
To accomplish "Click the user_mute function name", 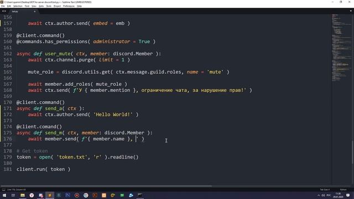I will click(x=58, y=54).
